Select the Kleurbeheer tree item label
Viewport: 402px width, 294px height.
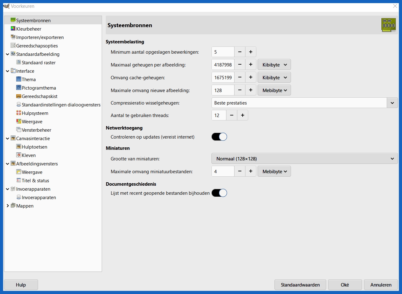(29, 29)
